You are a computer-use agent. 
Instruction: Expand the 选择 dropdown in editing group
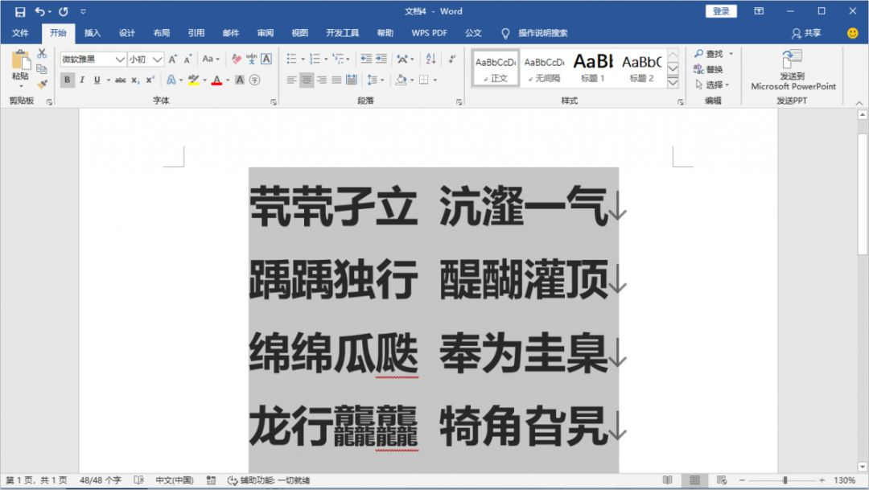tap(713, 84)
